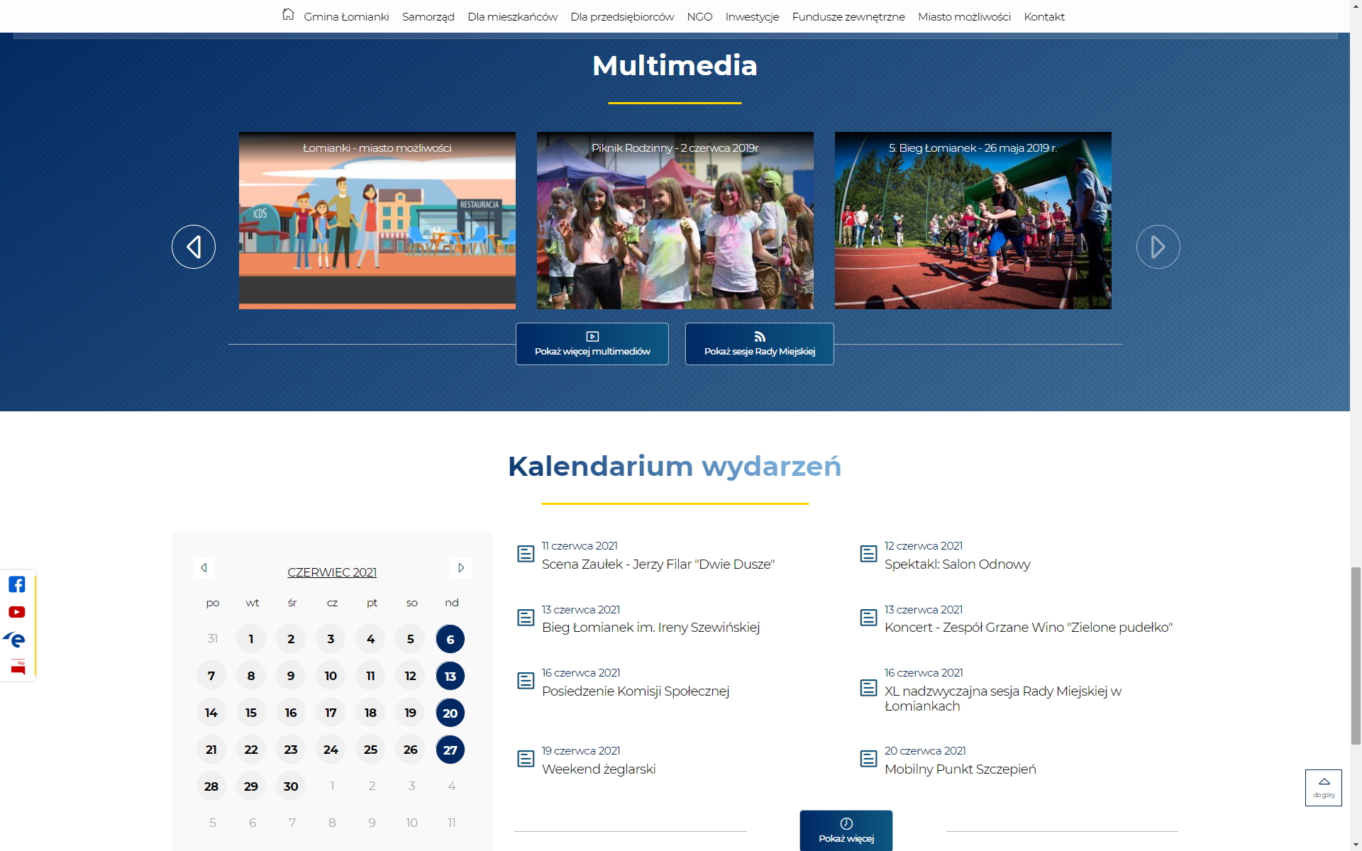Image resolution: width=1362 pixels, height=851 pixels.
Task: Click the red BIP sidebar icon
Action: 18,667
